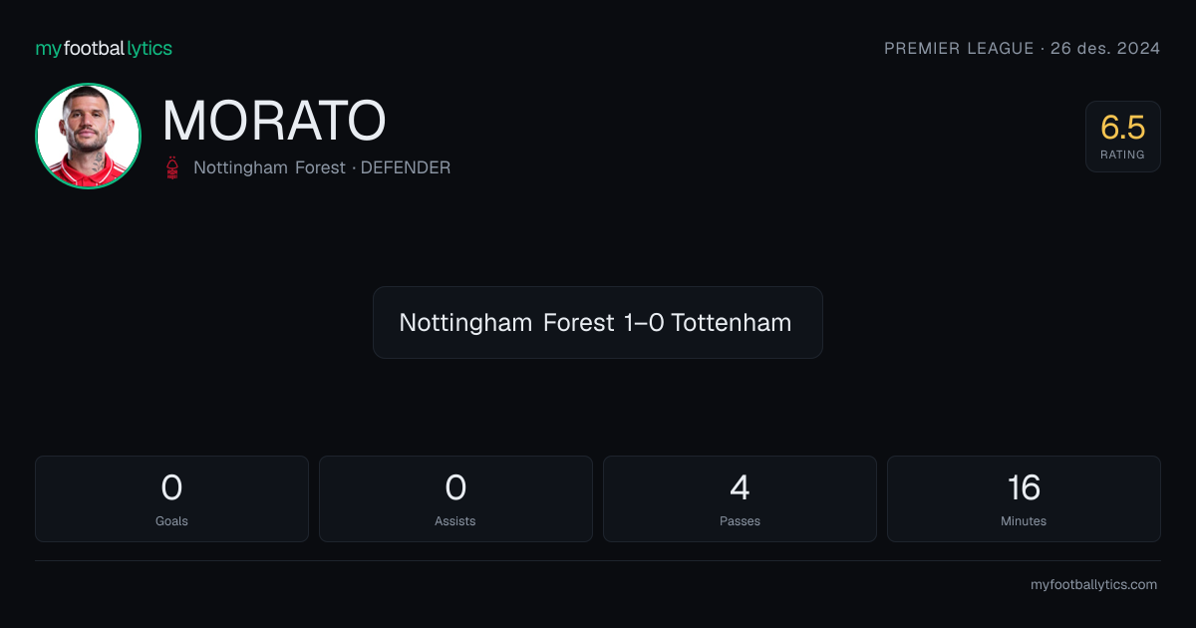The height and width of the screenshot is (628, 1196).
Task: Select the MORATO player name heading
Action: [x=274, y=121]
